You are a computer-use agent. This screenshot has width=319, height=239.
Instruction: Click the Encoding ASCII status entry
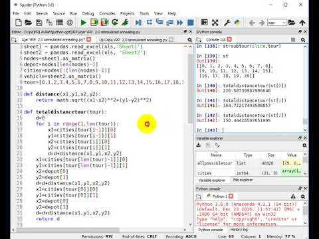pyautogui.click(x=181, y=236)
